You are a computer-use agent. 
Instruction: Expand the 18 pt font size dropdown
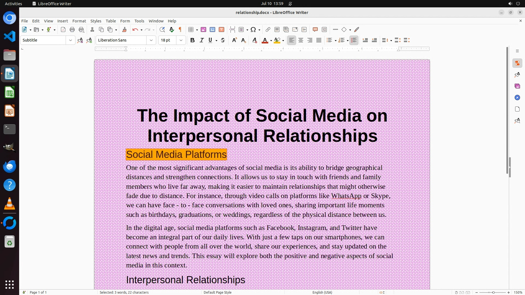pos(181,40)
